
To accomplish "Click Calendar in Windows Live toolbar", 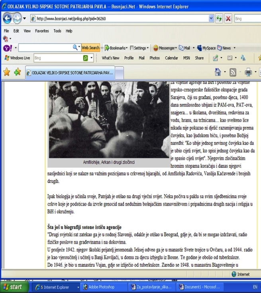I will tap(171, 58).
